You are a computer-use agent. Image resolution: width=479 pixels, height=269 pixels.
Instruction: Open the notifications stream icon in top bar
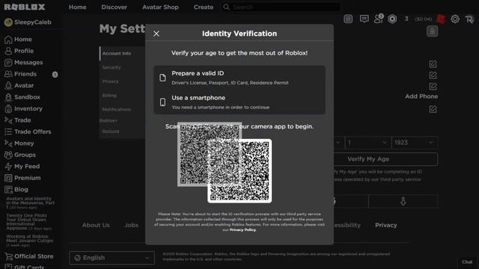[348, 19]
